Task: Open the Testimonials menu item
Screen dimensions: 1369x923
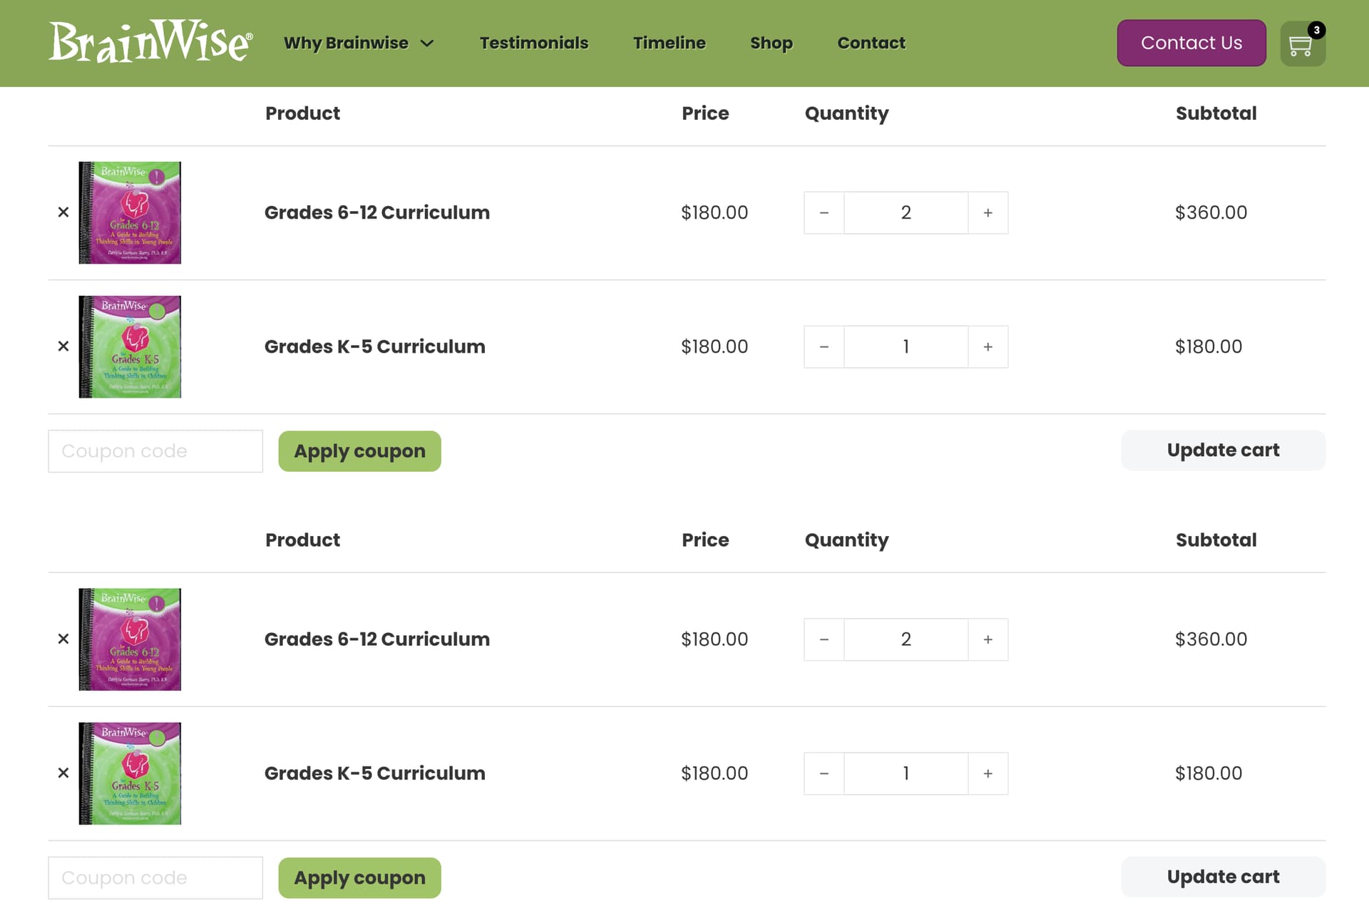Action: 534,43
